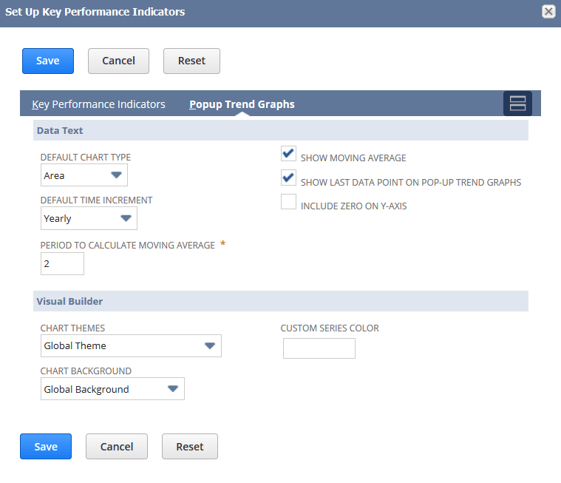Click the Visual Builder section header
The height and width of the screenshot is (483, 561).
[x=281, y=301]
